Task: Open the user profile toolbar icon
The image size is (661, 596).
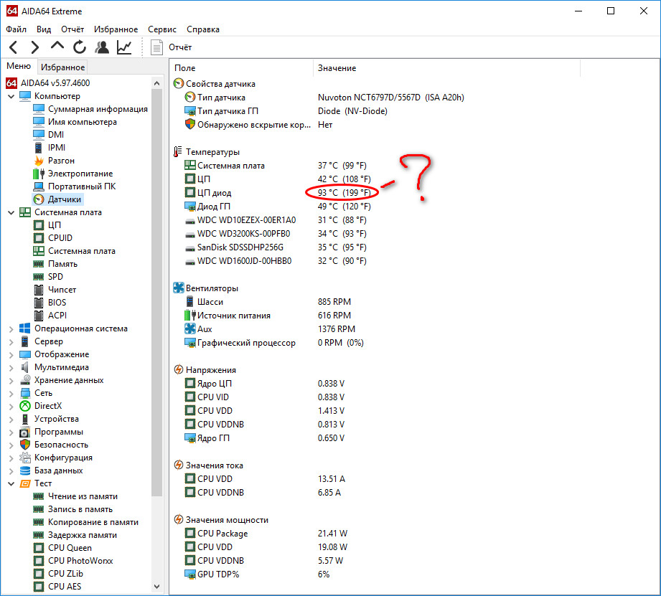Action: (x=102, y=47)
